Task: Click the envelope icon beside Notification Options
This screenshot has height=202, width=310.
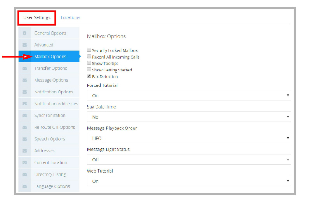Action: [x=24, y=92]
